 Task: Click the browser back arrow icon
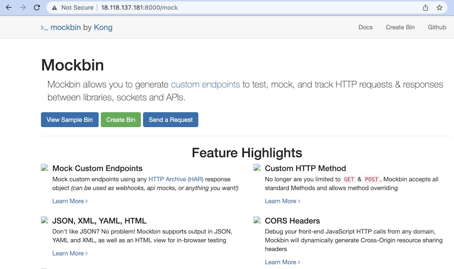coord(8,8)
